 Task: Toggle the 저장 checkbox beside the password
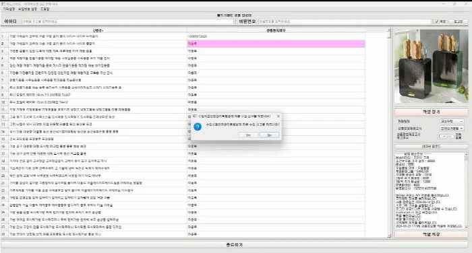pos(436,22)
